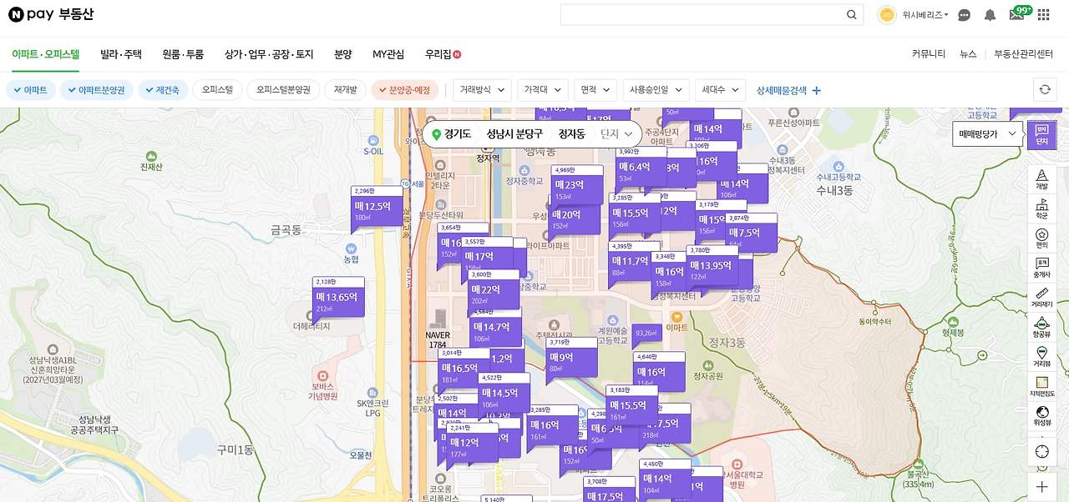The width and height of the screenshot is (1069, 502).
Task: Open the 부동산관리센터 link
Action: pos(1023,54)
